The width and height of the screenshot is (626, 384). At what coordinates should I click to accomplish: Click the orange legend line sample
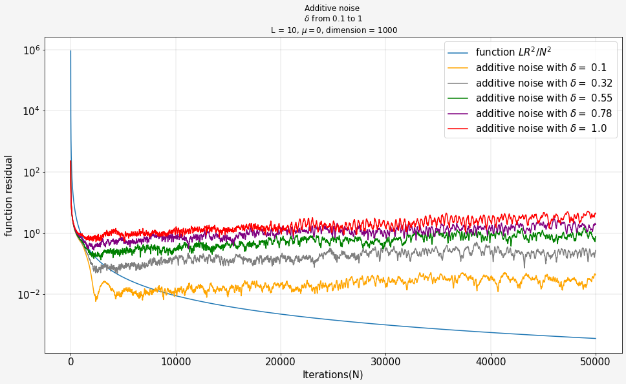(460, 68)
